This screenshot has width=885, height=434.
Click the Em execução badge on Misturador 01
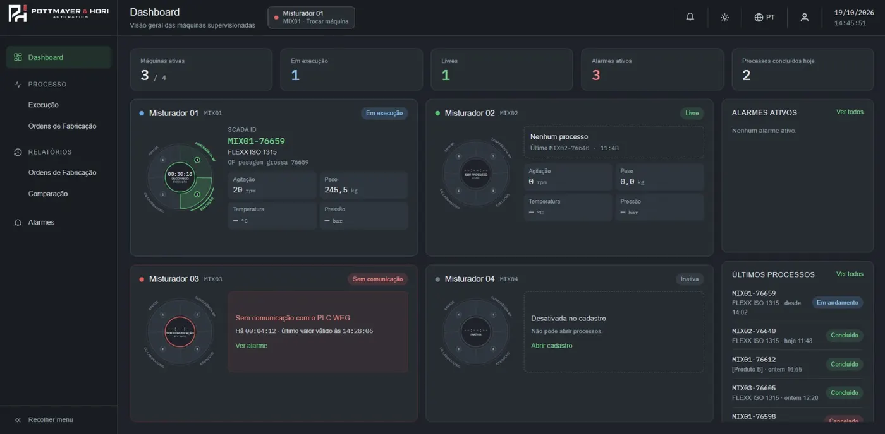[384, 114]
